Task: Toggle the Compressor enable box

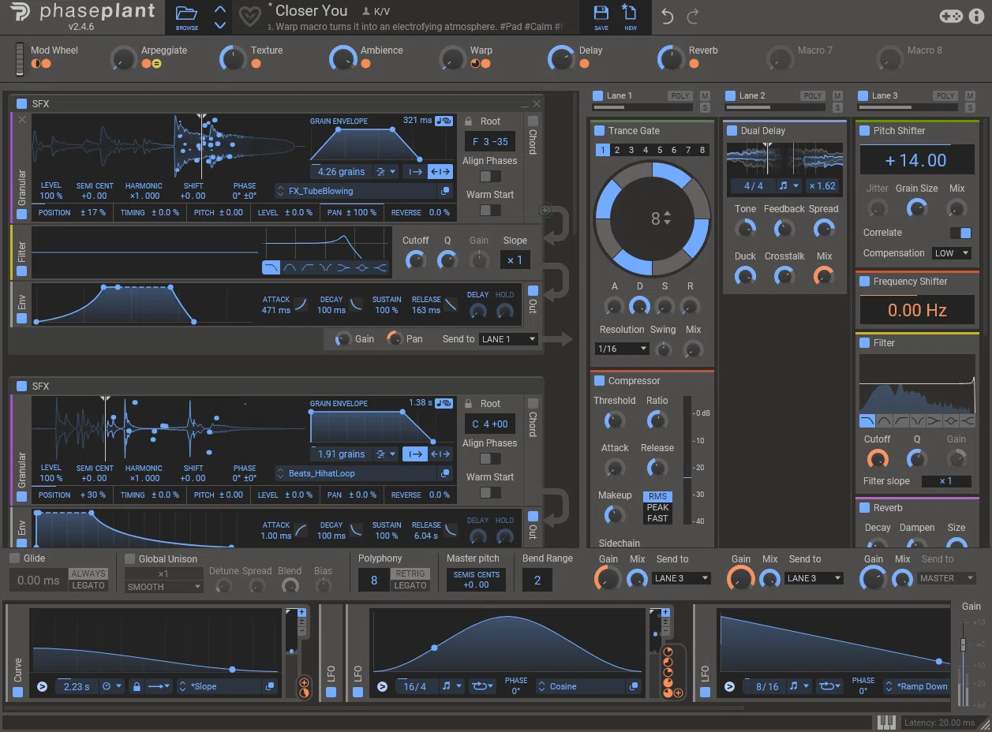Action: pyautogui.click(x=600, y=381)
